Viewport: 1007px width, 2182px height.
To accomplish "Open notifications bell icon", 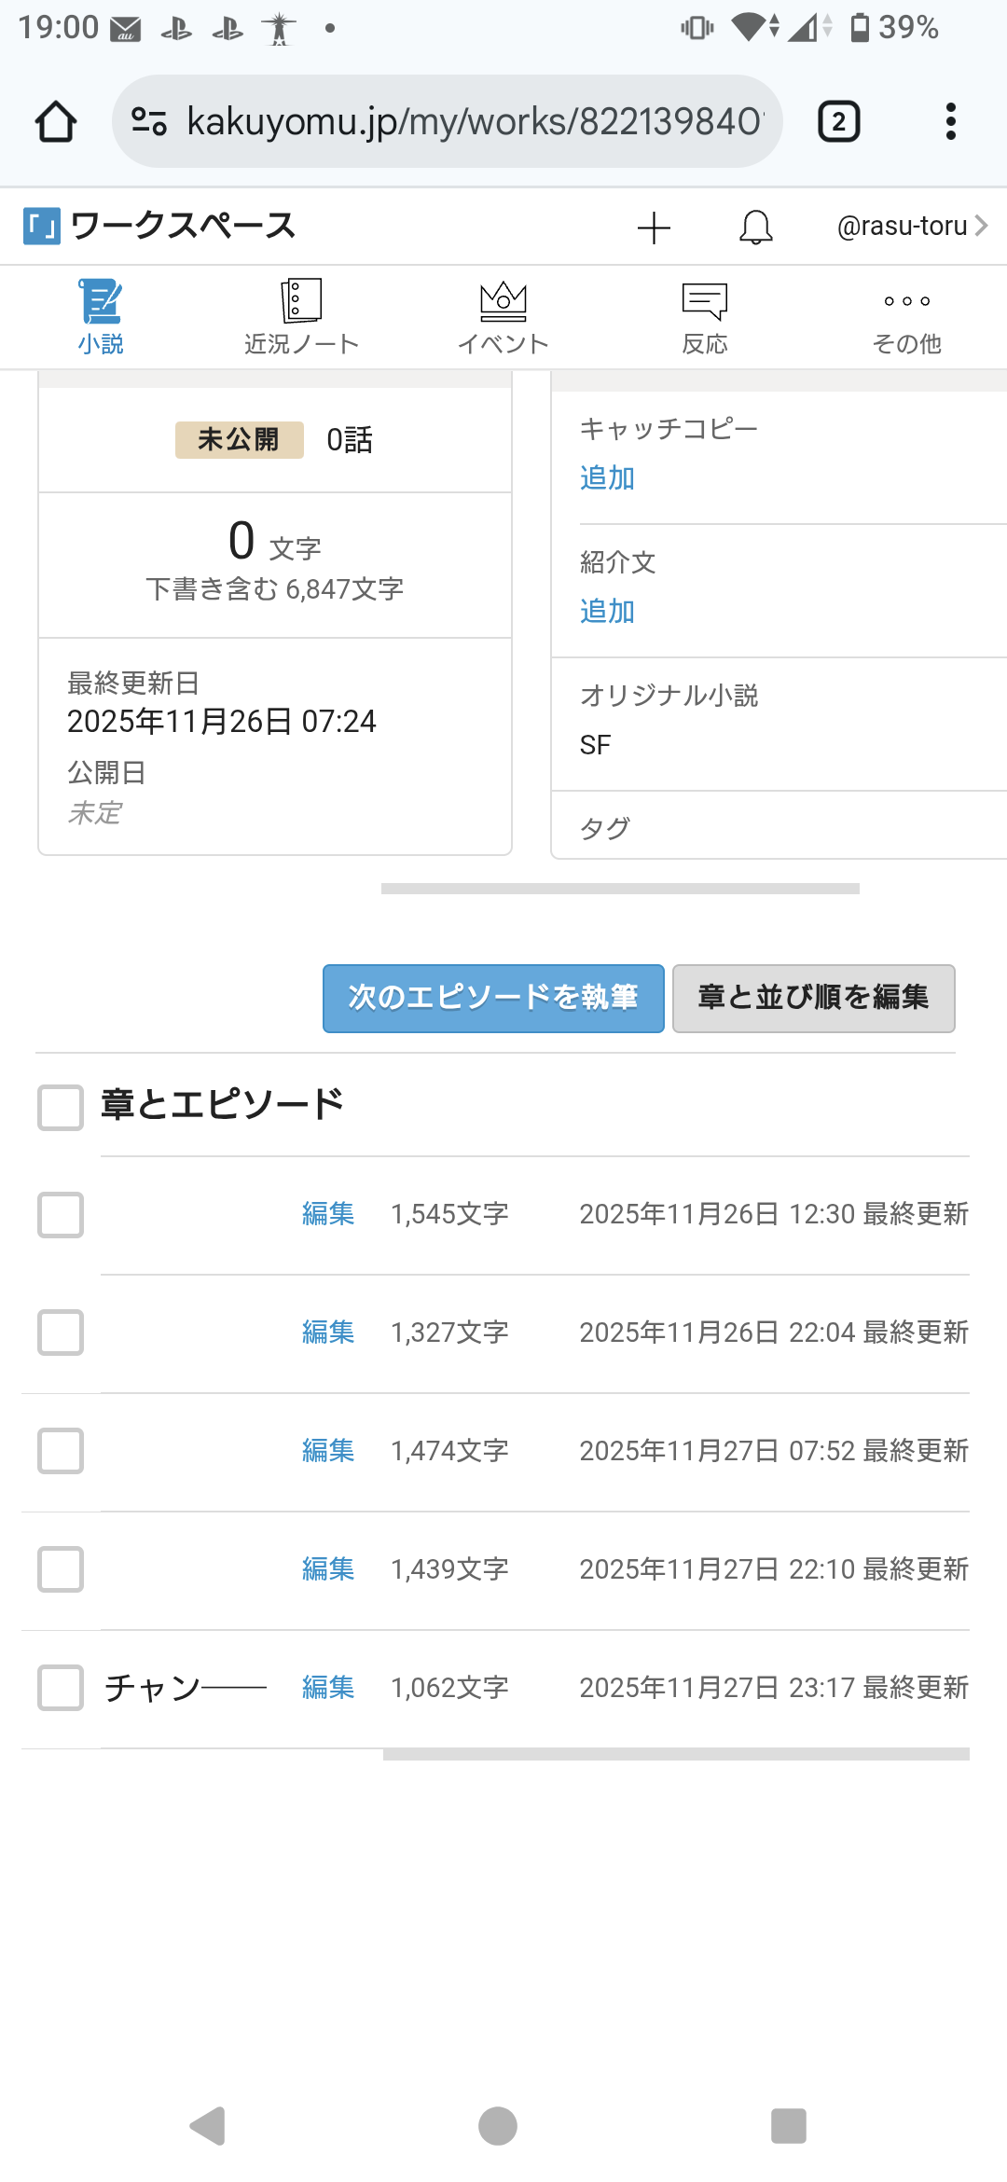I will coord(755,228).
